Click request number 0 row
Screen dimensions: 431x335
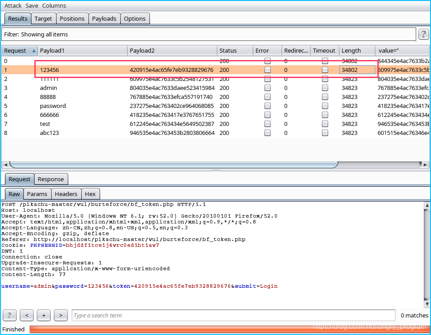pos(215,61)
